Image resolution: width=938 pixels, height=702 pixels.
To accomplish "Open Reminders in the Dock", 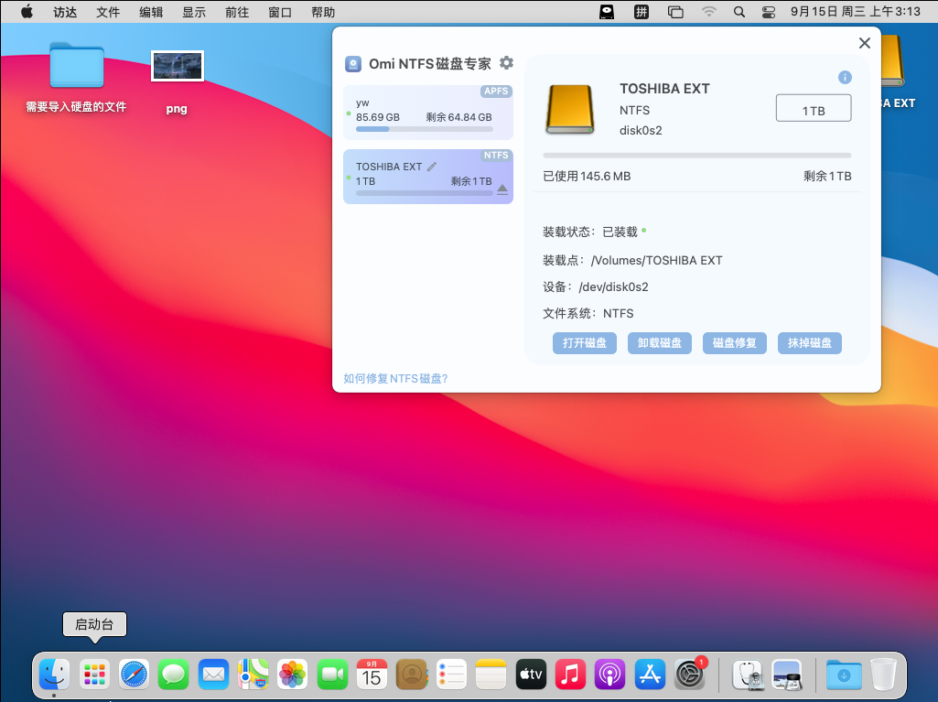I will point(451,675).
